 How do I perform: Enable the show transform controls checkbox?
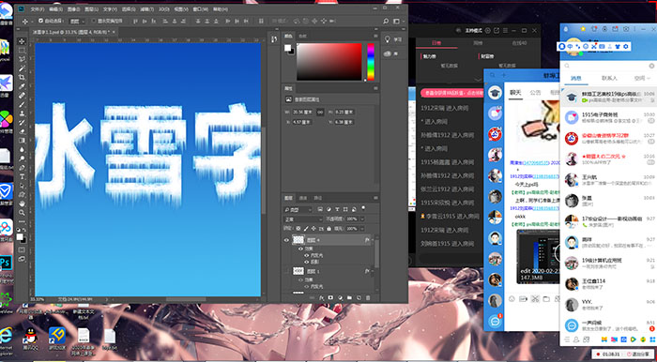[x=94, y=21]
